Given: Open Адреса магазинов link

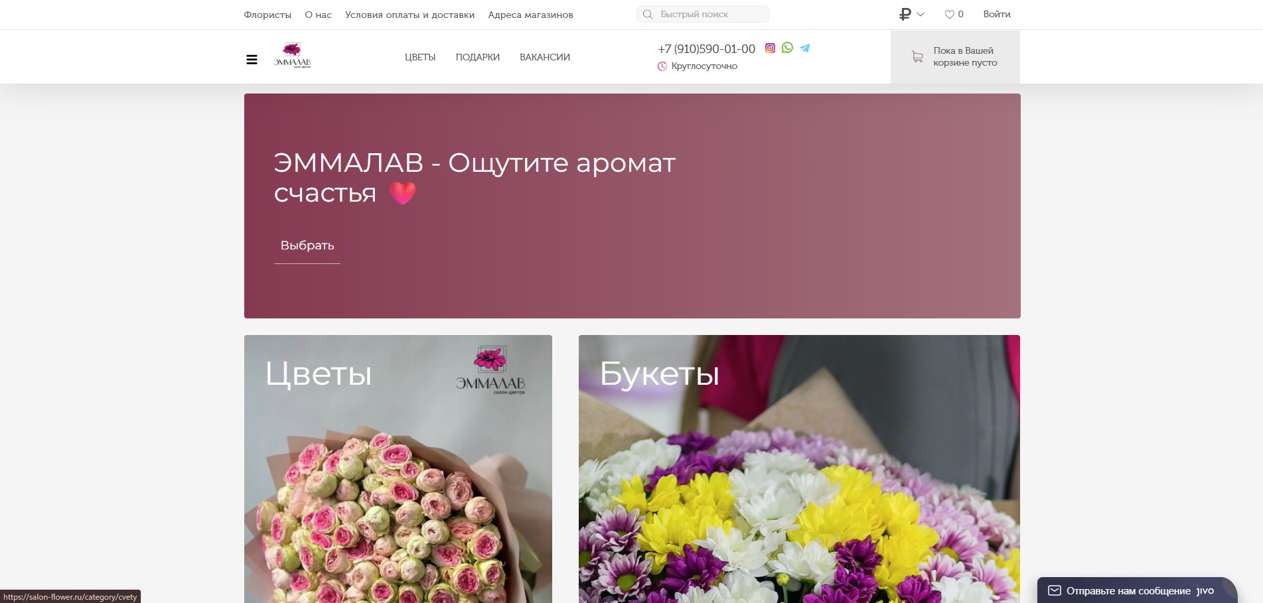Looking at the screenshot, I should pos(531,15).
